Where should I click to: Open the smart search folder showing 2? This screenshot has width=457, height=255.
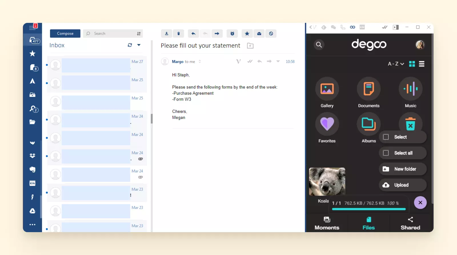(34, 109)
